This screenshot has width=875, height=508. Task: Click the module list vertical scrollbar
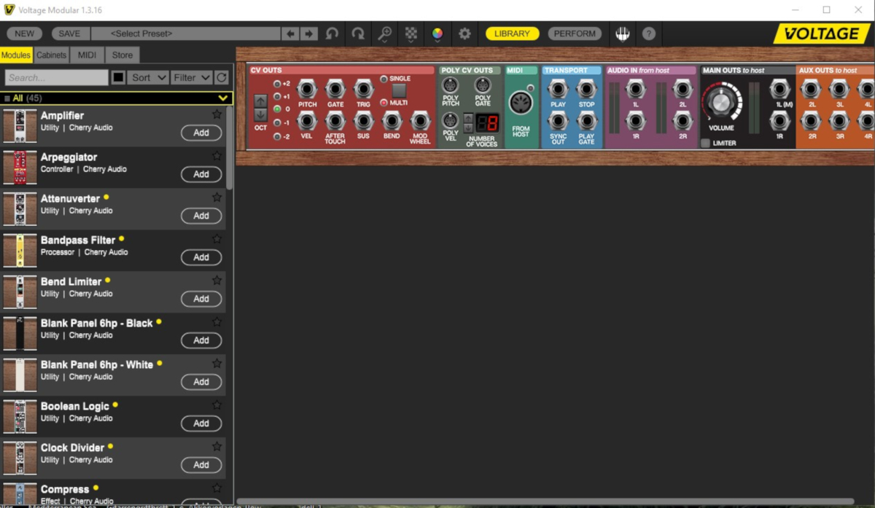230,148
